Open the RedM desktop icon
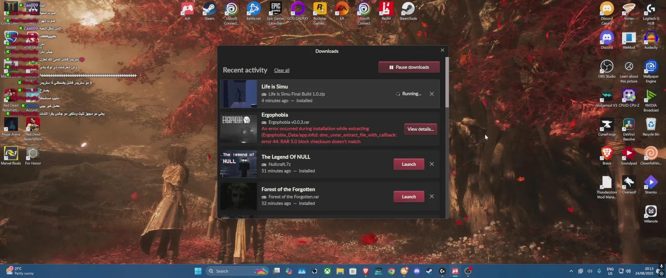 tap(386, 11)
